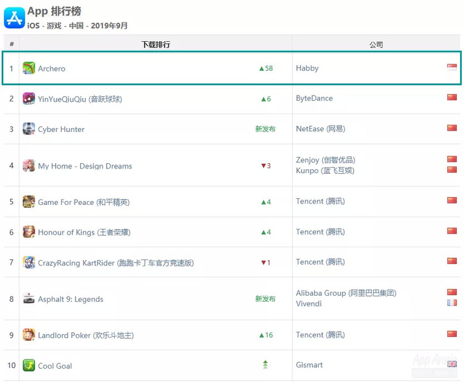Click the China flag beside Kunpo
The width and height of the screenshot is (464, 382).
point(452,169)
